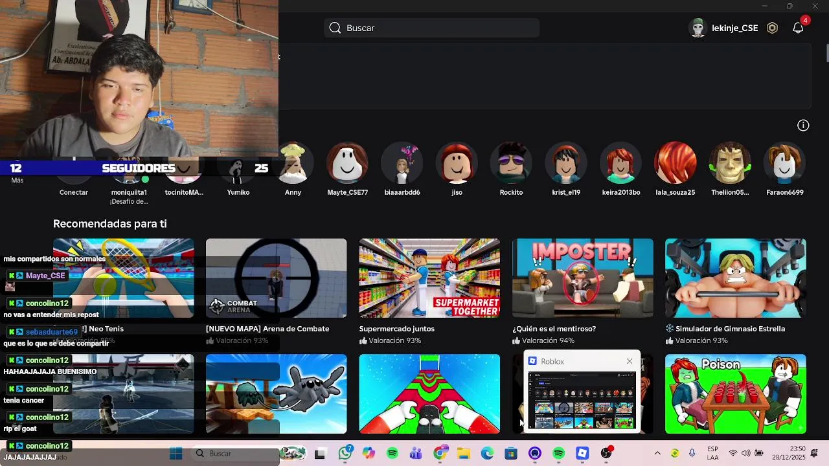
Task: Open the gray bird game thumbnail
Action: (x=276, y=394)
